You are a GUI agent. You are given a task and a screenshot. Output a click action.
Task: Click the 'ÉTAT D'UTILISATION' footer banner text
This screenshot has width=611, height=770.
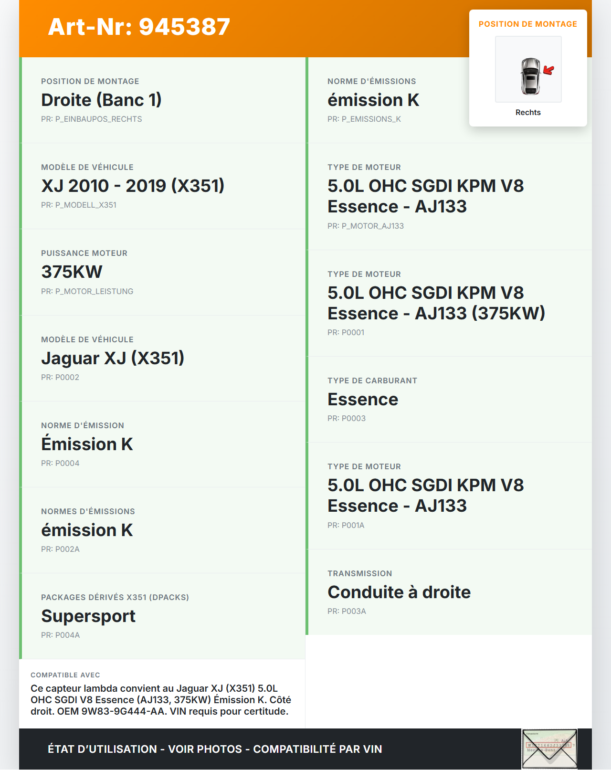(x=215, y=749)
